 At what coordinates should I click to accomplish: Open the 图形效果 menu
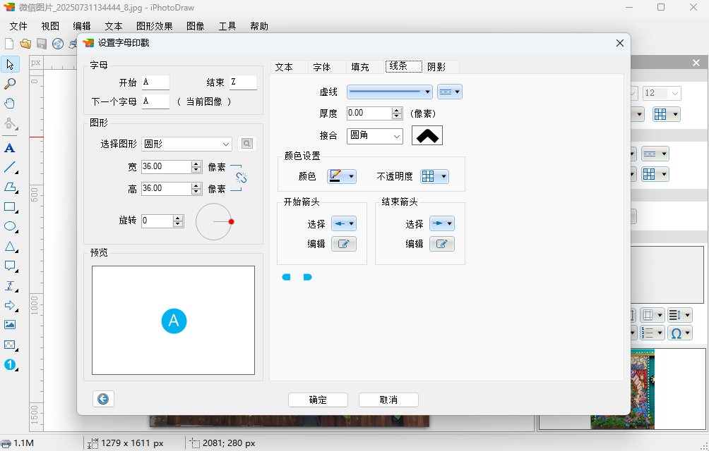click(x=154, y=26)
